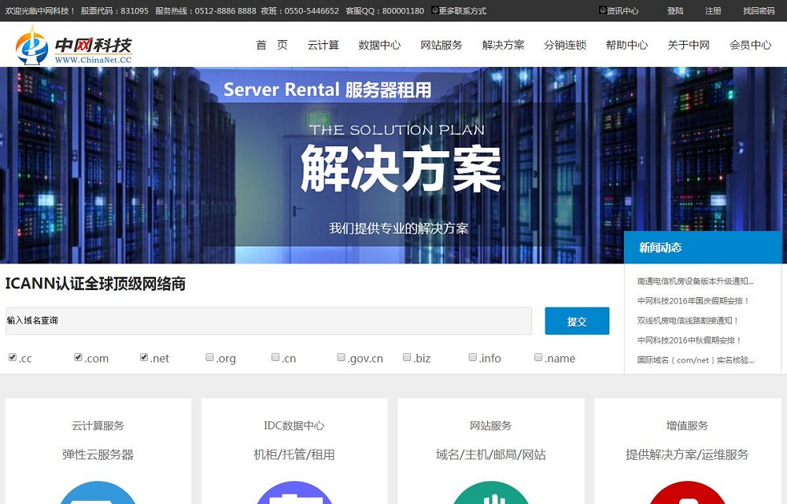Click the 增值服务 card title
The width and height of the screenshot is (787, 504).
click(x=687, y=426)
